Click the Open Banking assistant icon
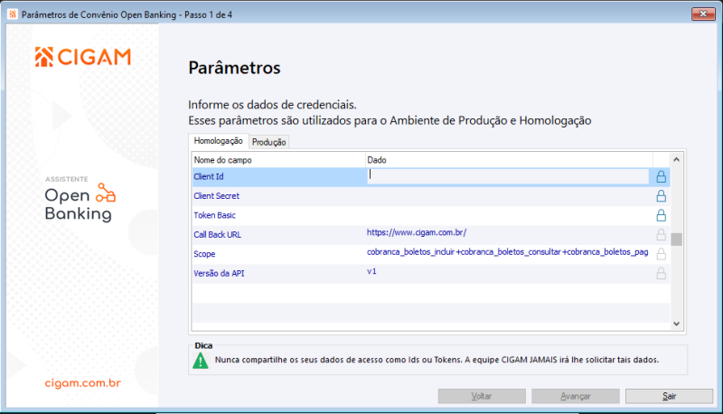 [x=106, y=193]
